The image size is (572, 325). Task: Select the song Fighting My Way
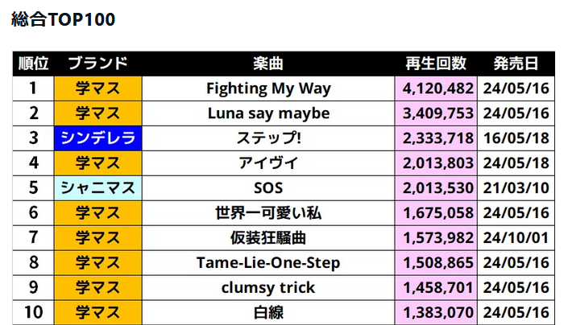(268, 88)
